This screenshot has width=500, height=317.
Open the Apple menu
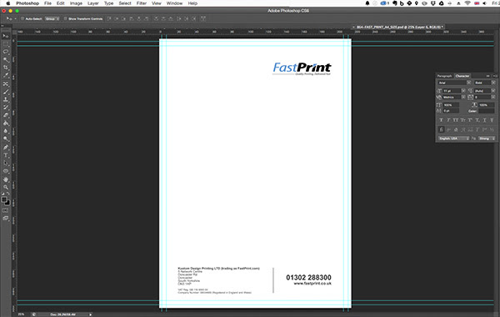[8, 3]
